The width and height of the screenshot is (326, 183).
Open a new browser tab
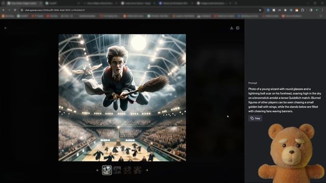point(236,3)
